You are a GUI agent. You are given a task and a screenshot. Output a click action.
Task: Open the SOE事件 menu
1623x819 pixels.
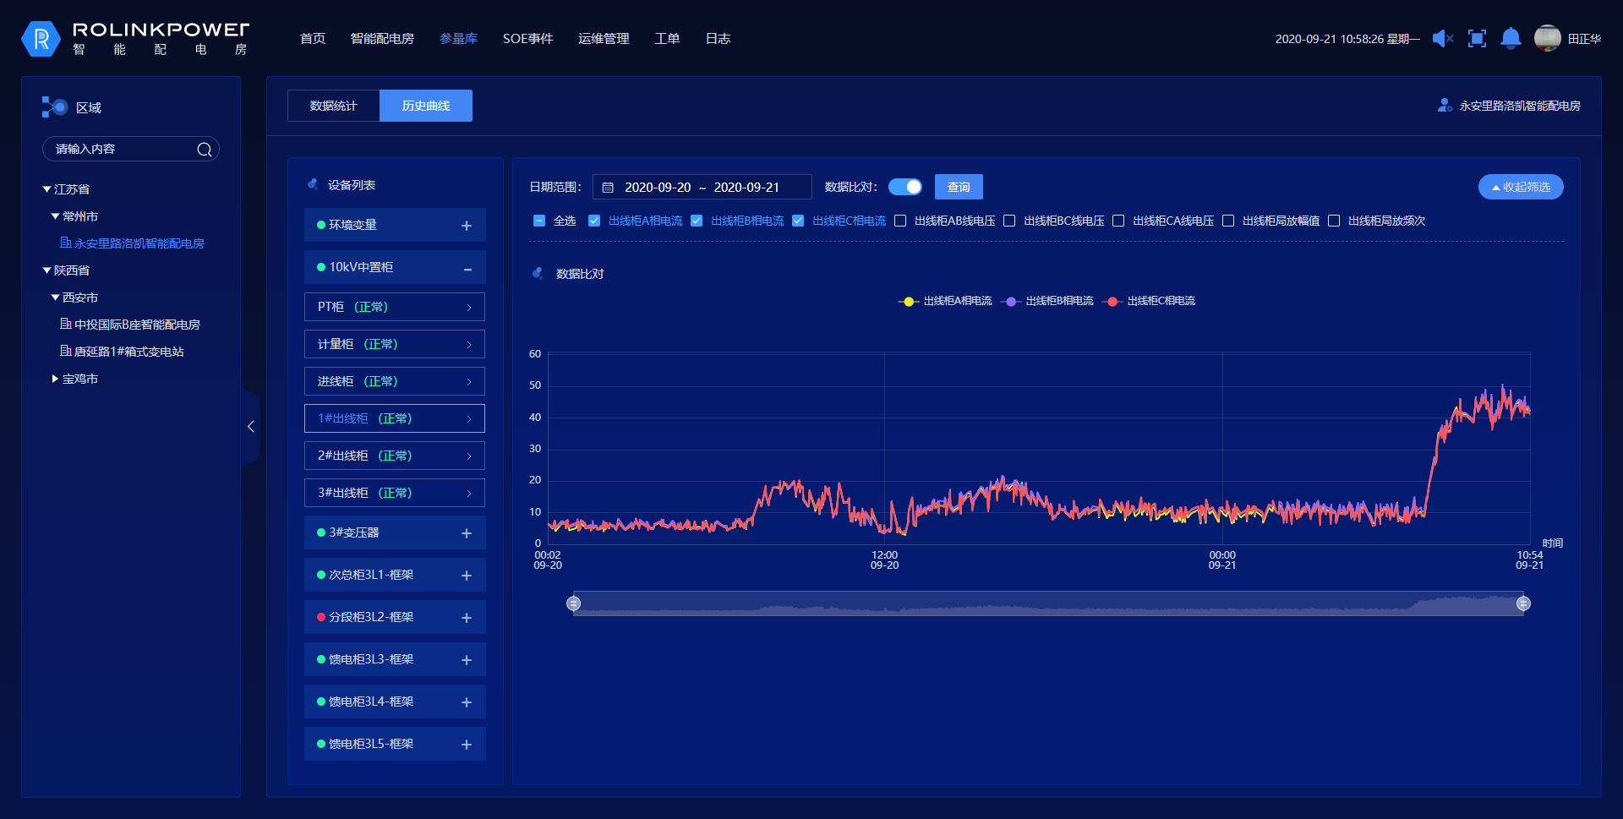coord(527,39)
